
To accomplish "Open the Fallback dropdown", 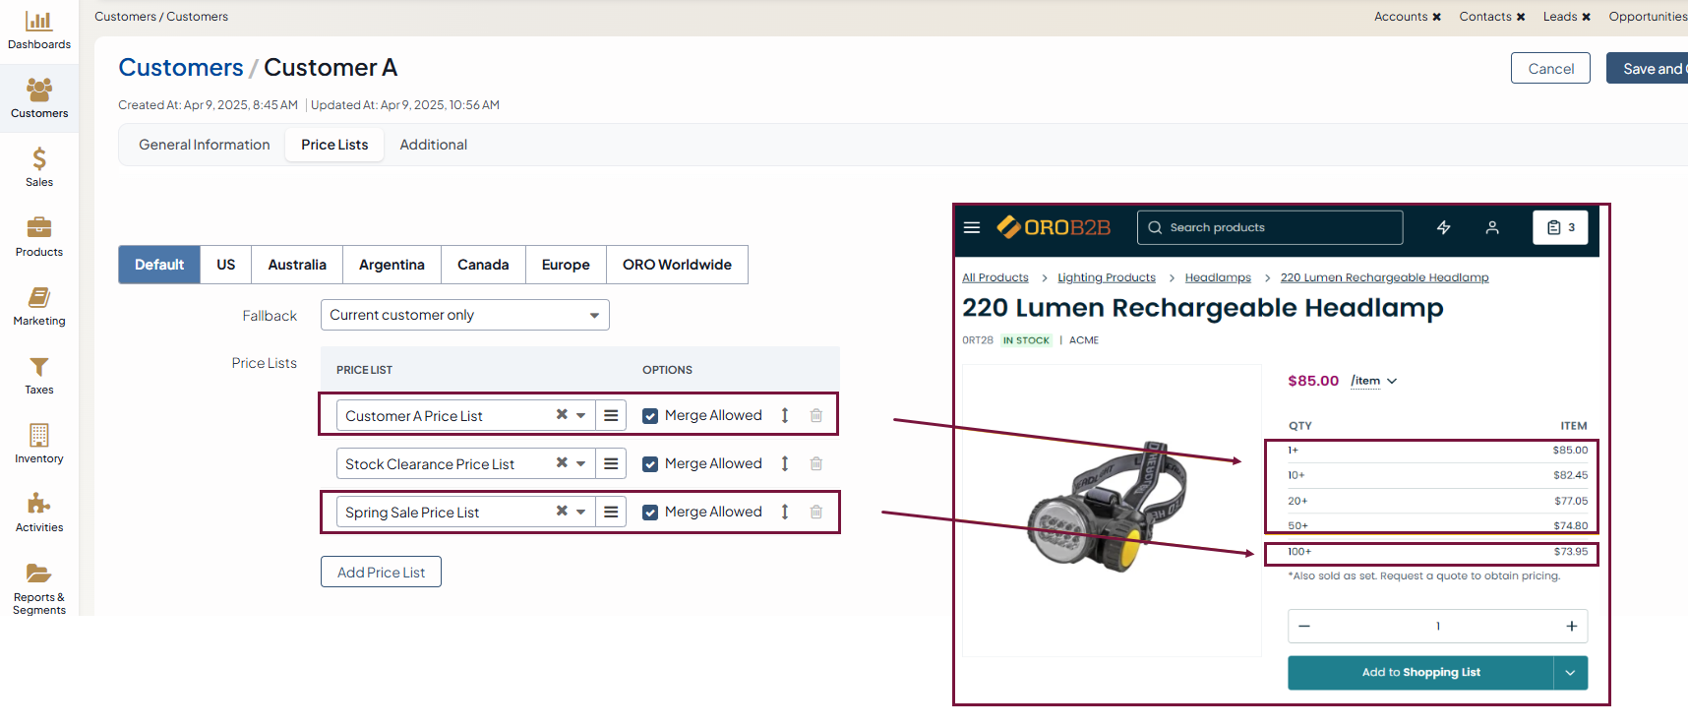I will 464,315.
